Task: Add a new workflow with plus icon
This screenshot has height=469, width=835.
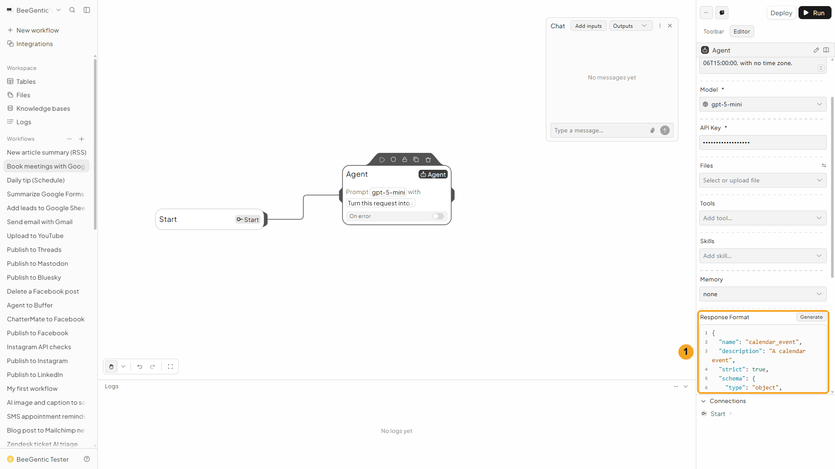Action: click(x=81, y=139)
